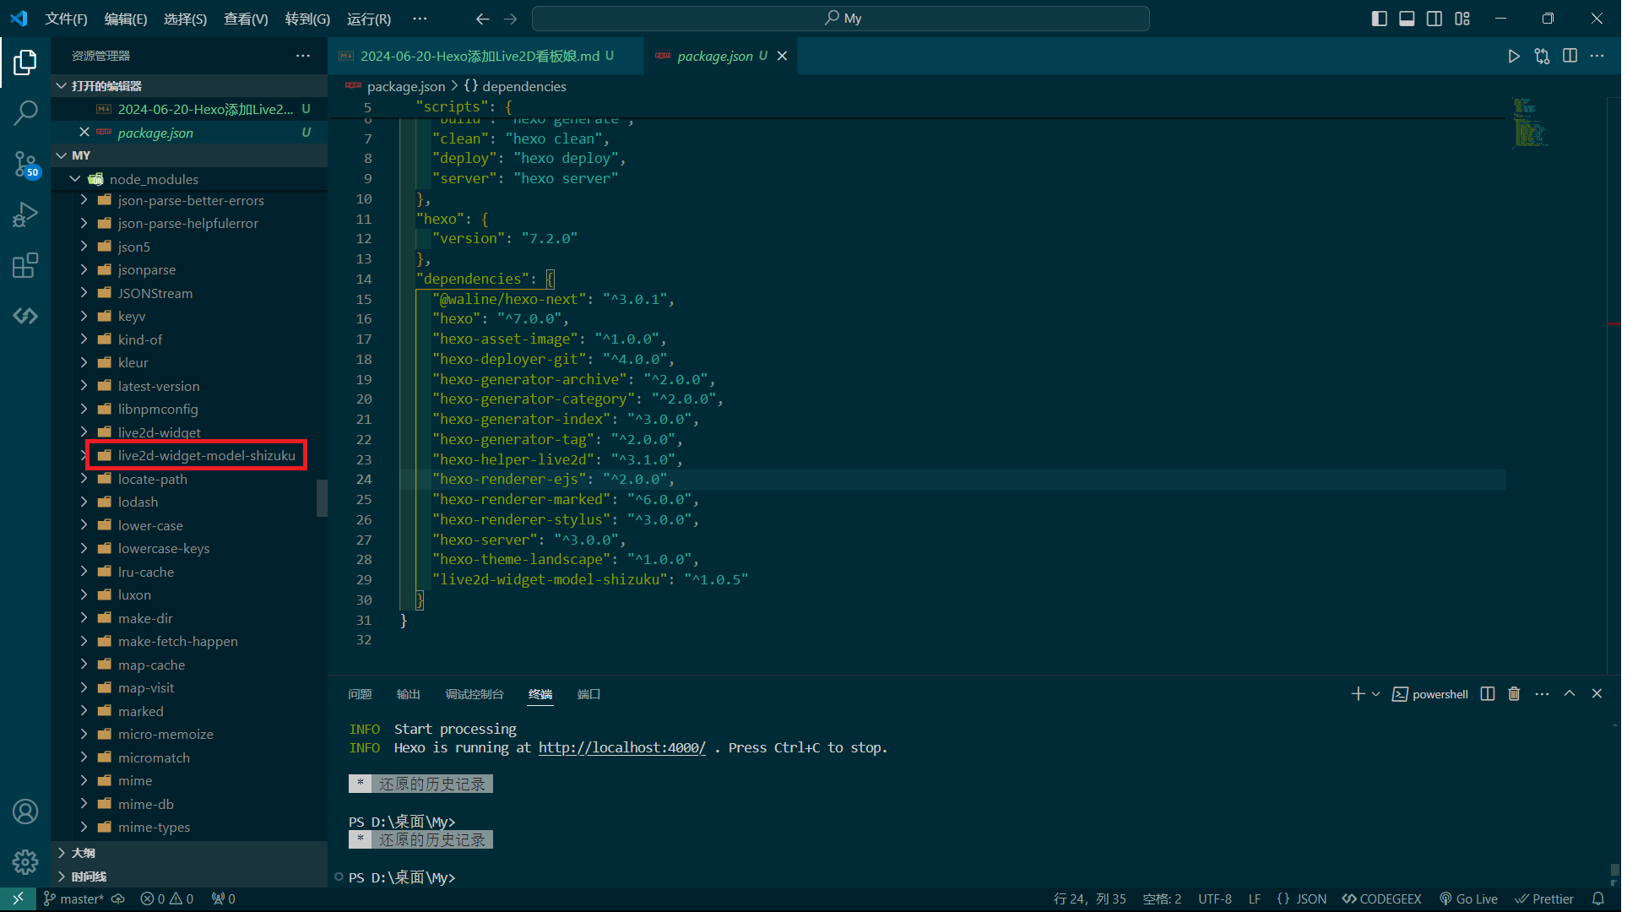This screenshot has width=1638, height=912.
Task: Close package.json in Open Editors list
Action: pos(84,132)
